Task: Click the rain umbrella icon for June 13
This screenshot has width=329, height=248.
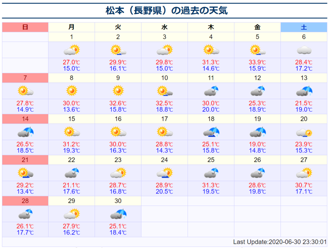Action: (304, 91)
